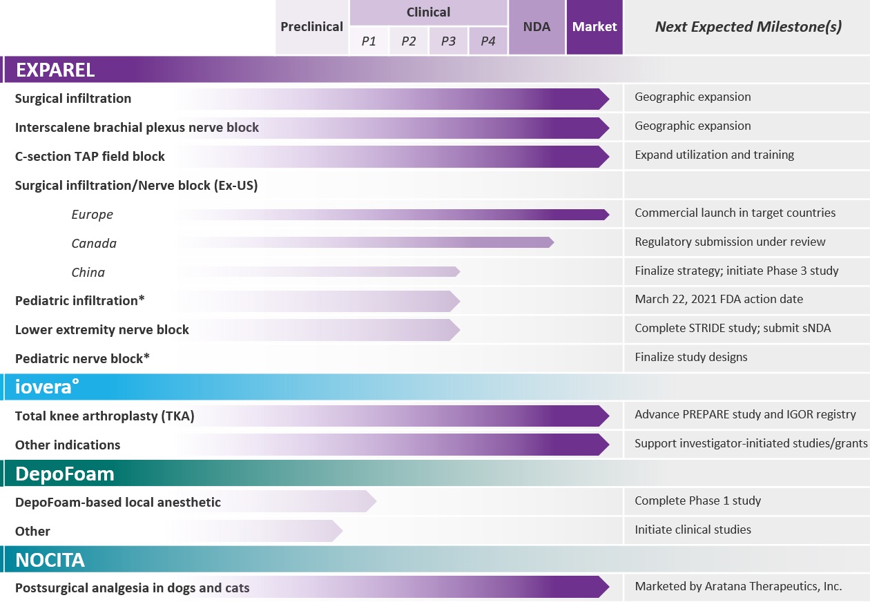
Task: Select the P4 clinical phase cell
Action: [488, 41]
